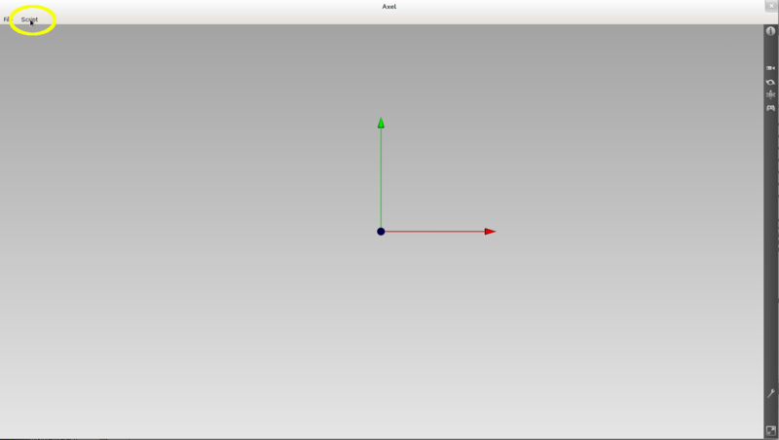Click the middle of the green vertical axis line

(381, 177)
